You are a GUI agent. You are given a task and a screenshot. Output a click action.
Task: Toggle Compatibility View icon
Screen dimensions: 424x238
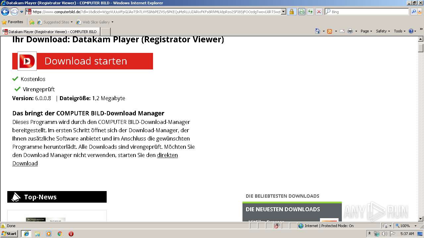pos(301,12)
